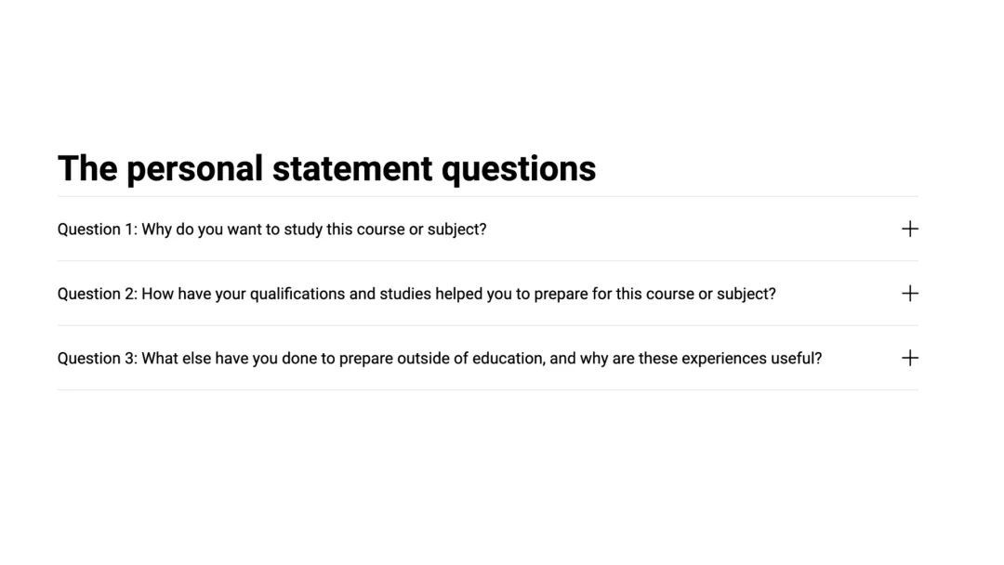This screenshot has height=565, width=1004.
Task: Expand the qualifications and studies question
Action: 416,294
